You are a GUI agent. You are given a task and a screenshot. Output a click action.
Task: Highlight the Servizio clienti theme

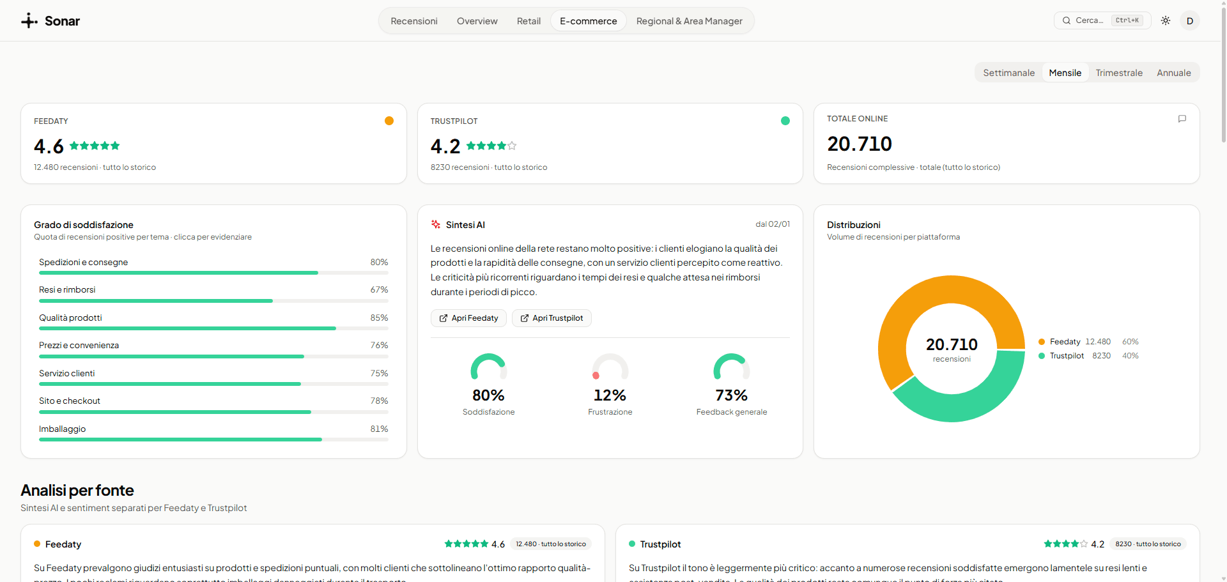(x=213, y=378)
